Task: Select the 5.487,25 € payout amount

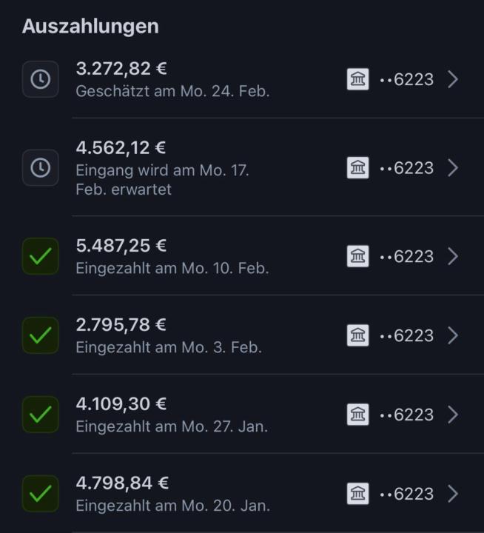Action: [x=121, y=246]
